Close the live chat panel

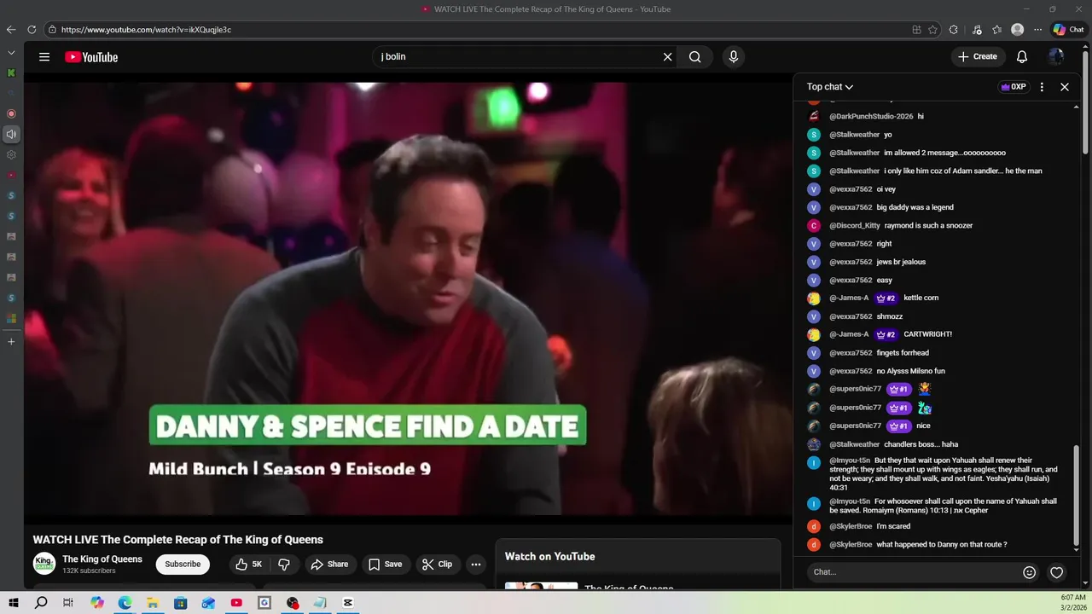click(1065, 87)
